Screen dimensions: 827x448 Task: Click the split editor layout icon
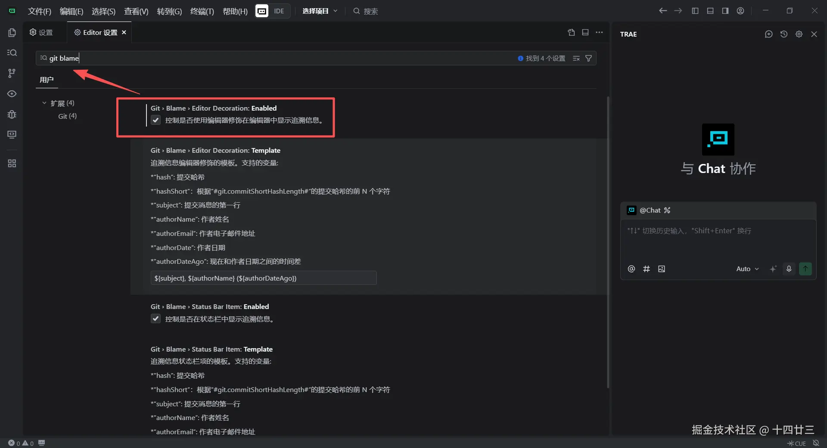(x=585, y=32)
